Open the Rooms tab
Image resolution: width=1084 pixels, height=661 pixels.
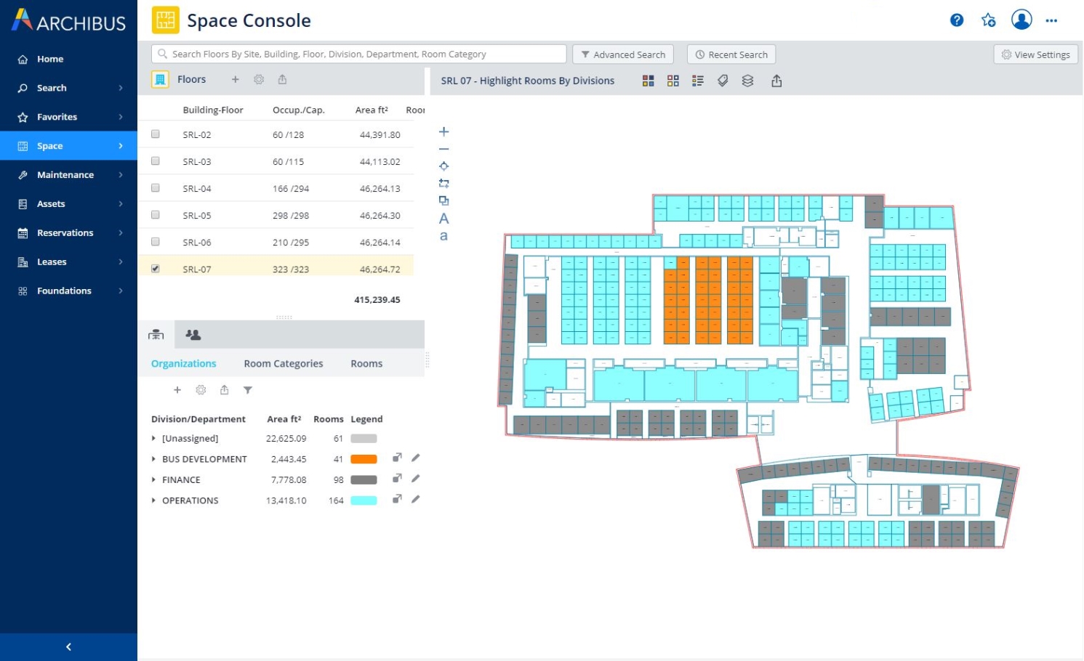click(366, 364)
